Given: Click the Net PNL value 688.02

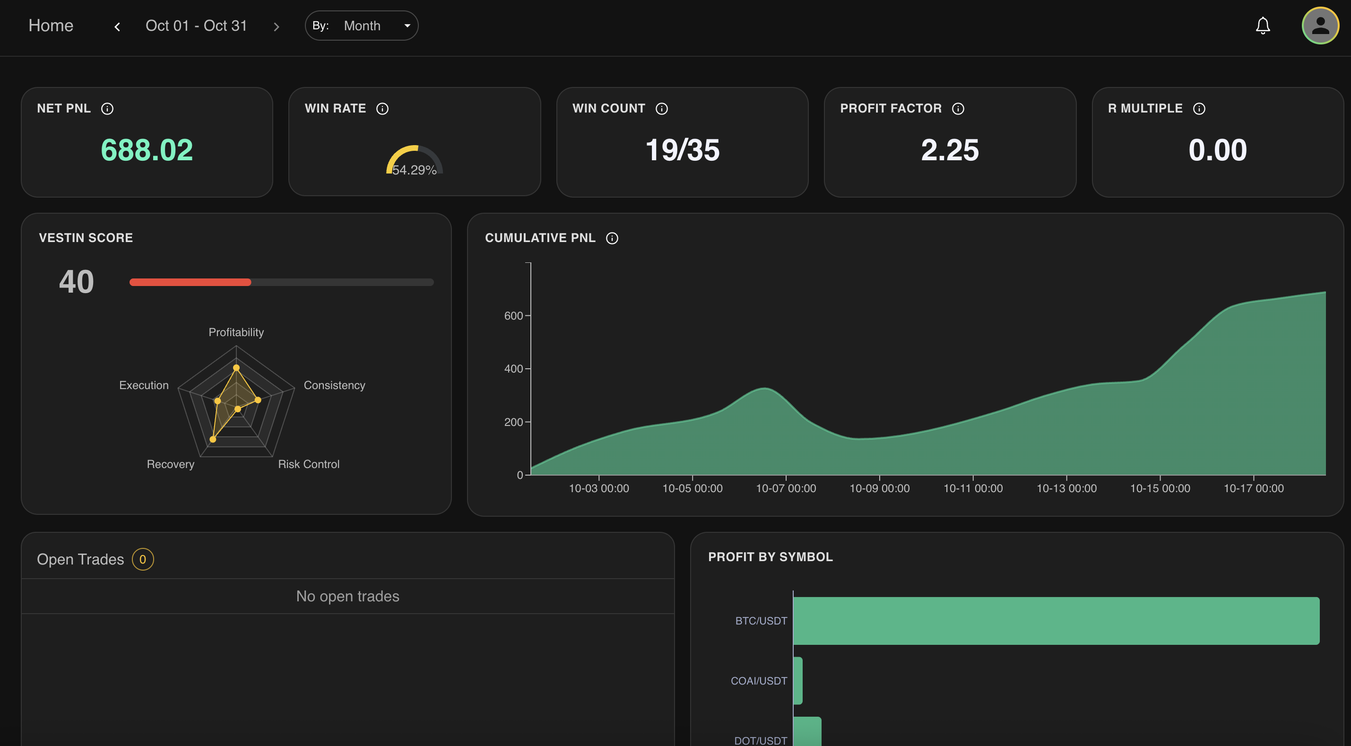Looking at the screenshot, I should click(x=147, y=150).
